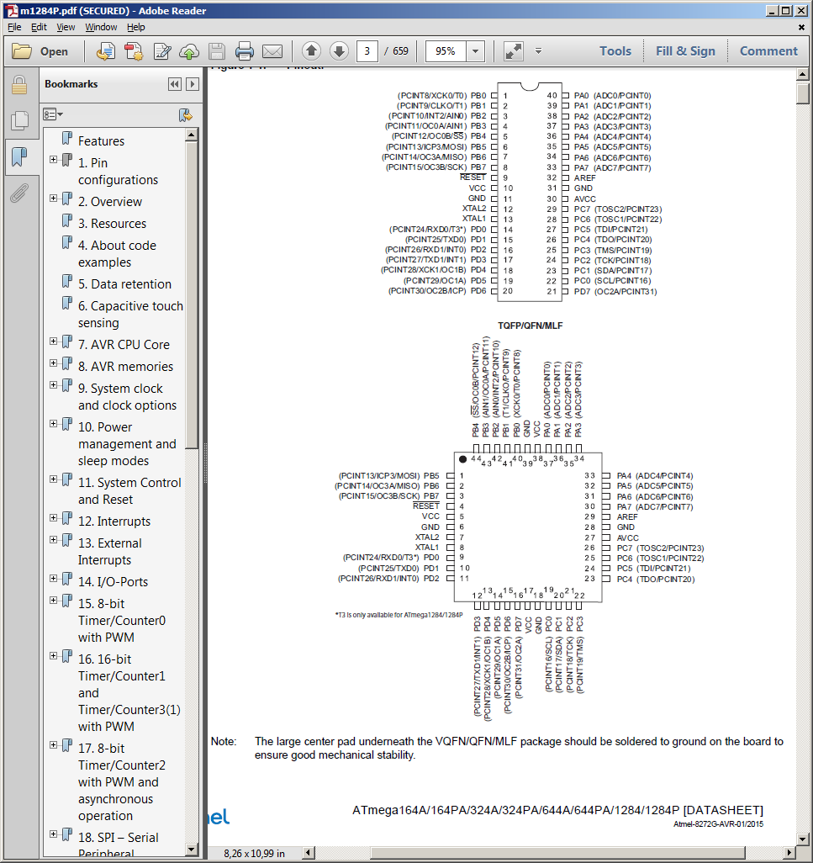Viewport: 813px width, 863px height.
Task: Click the Create PDF online icon
Action: [106, 51]
